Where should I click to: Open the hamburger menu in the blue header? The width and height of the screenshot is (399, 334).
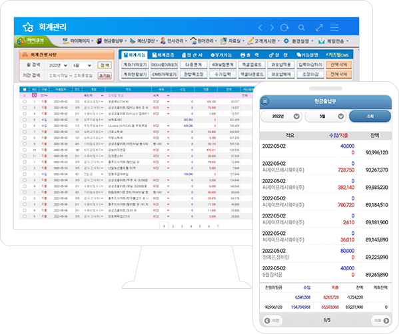point(334,27)
